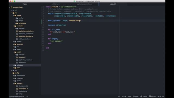Open property.rb in models

22,63
